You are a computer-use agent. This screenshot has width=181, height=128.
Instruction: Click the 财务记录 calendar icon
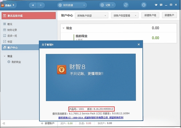[5, 30]
